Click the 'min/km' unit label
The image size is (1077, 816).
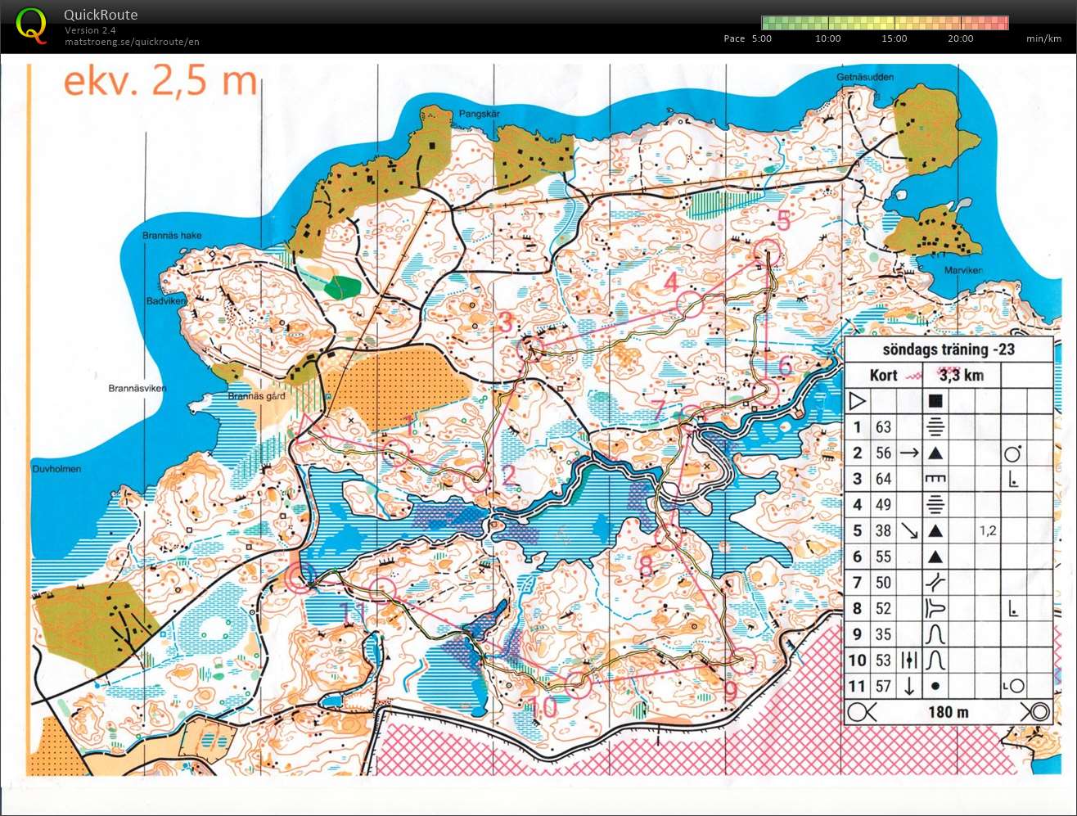(x=1043, y=38)
